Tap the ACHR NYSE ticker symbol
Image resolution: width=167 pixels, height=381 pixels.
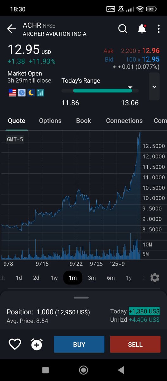pos(39,25)
